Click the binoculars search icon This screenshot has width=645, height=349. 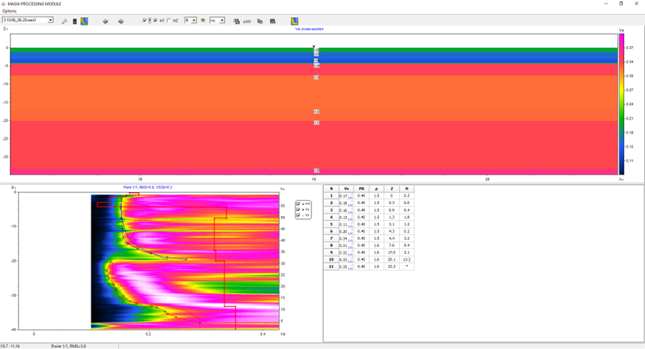coord(237,21)
